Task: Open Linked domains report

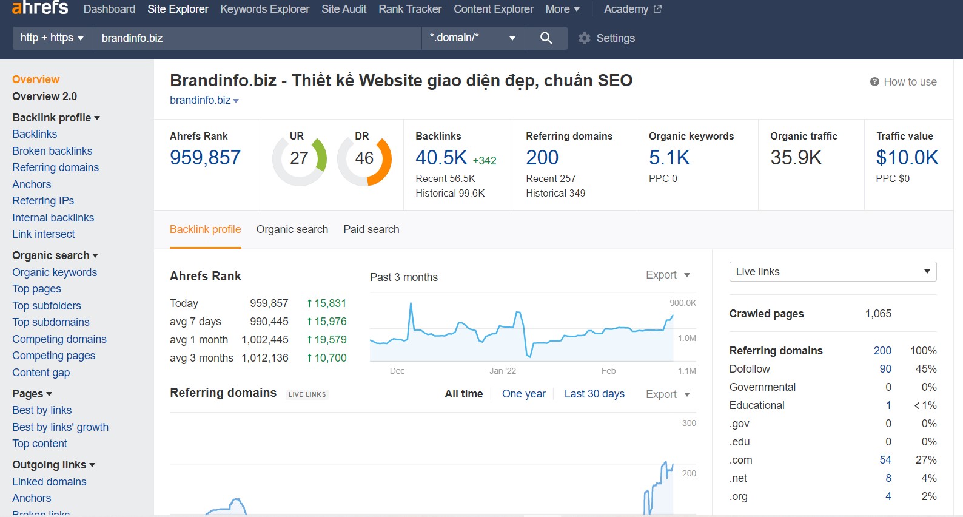Action: click(49, 482)
